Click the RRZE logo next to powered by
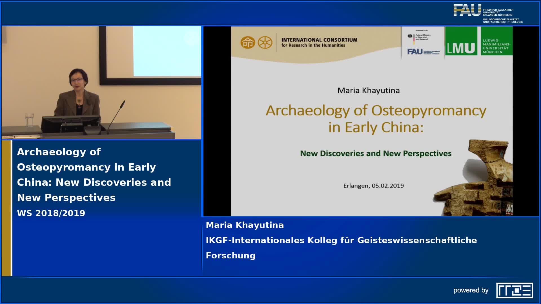The image size is (541, 304). coord(514,290)
